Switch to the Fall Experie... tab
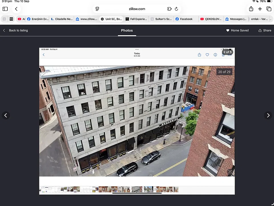This screenshot has height=206, width=274. pyautogui.click(x=136, y=19)
